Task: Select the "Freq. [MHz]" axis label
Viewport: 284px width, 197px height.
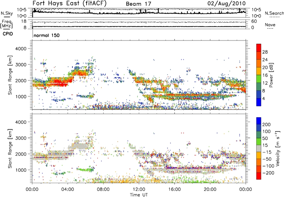Action: (x=6, y=24)
